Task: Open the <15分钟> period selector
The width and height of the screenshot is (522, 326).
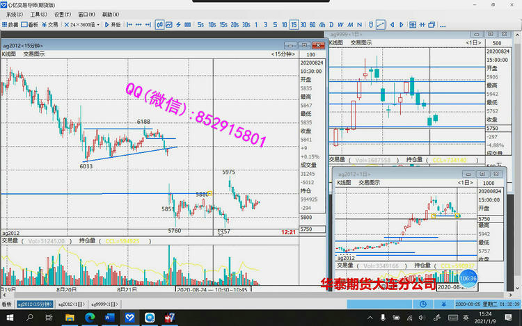Action: coord(283,54)
